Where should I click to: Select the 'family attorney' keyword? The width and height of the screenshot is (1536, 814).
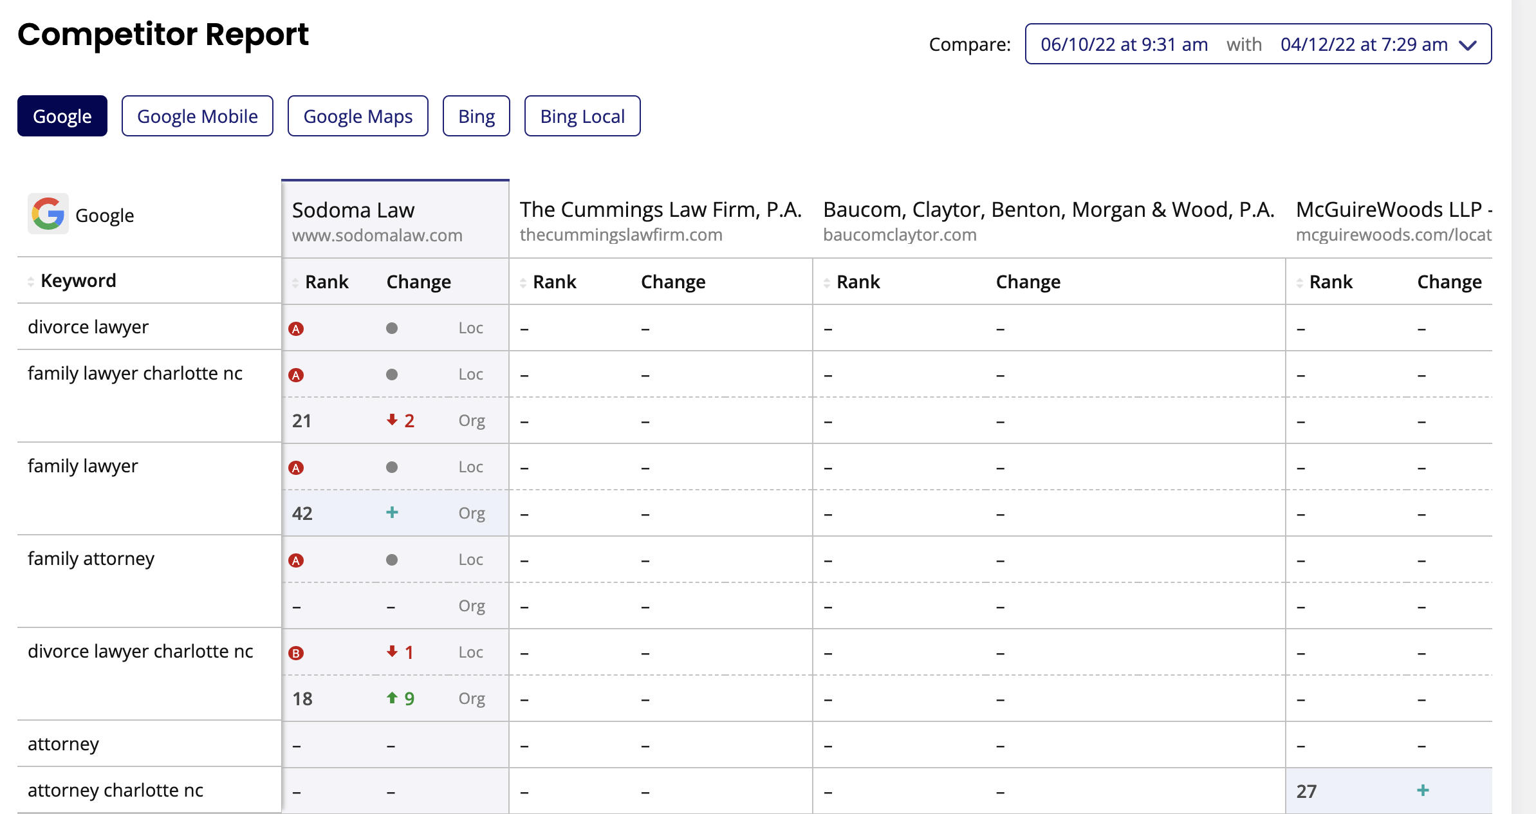[x=91, y=559]
